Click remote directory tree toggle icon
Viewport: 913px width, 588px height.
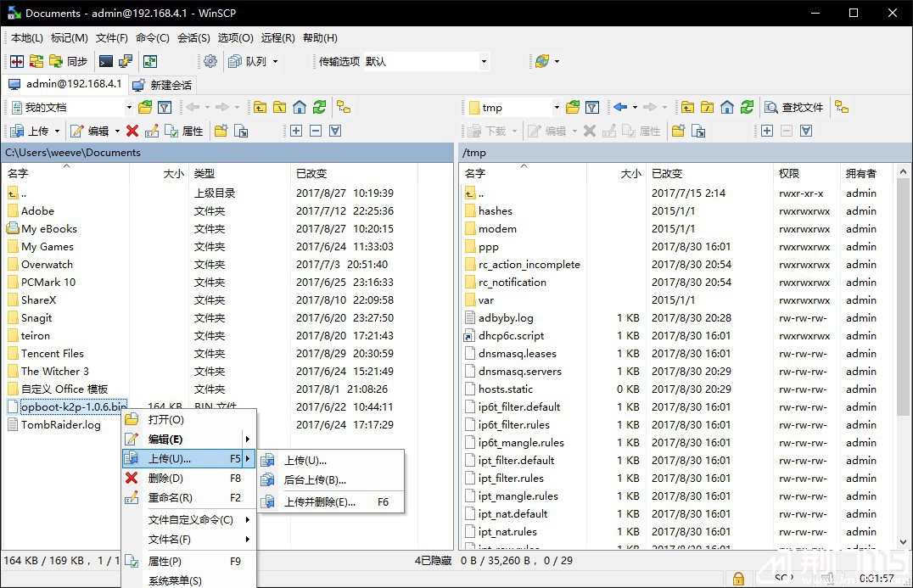pos(842,107)
